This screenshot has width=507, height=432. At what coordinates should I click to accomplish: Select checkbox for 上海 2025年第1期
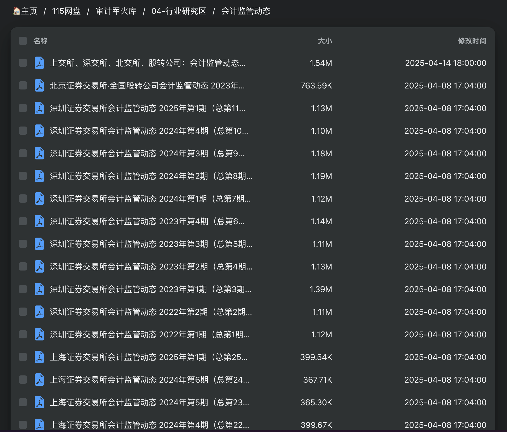click(23, 357)
